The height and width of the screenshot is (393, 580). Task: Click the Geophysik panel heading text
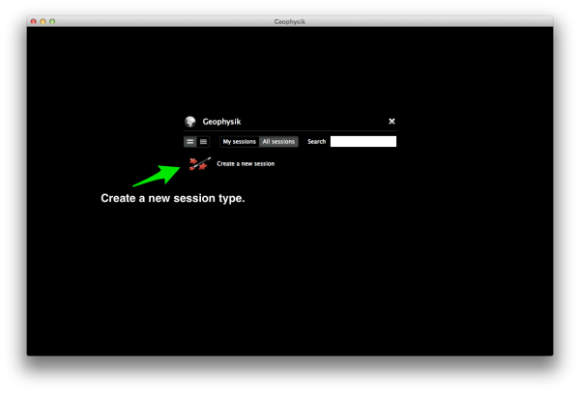221,122
